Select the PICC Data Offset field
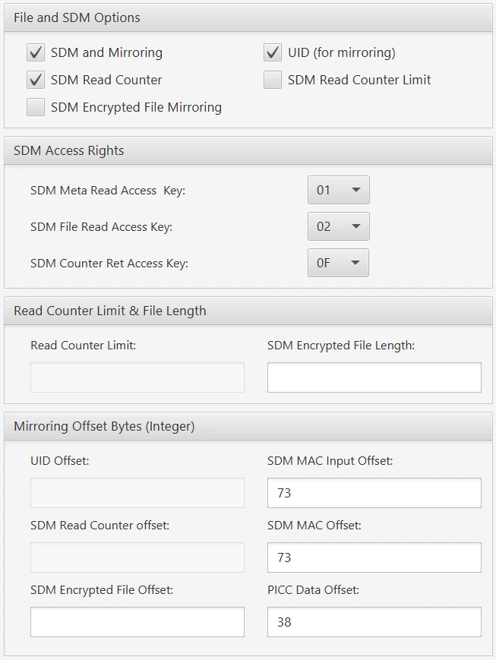 [x=374, y=622]
